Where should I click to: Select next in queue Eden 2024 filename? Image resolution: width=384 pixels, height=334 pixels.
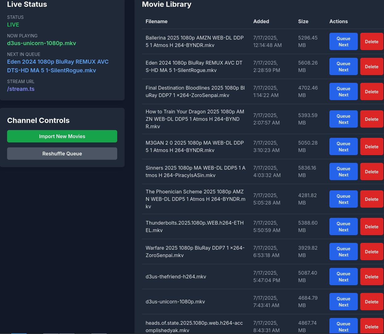[58, 66]
